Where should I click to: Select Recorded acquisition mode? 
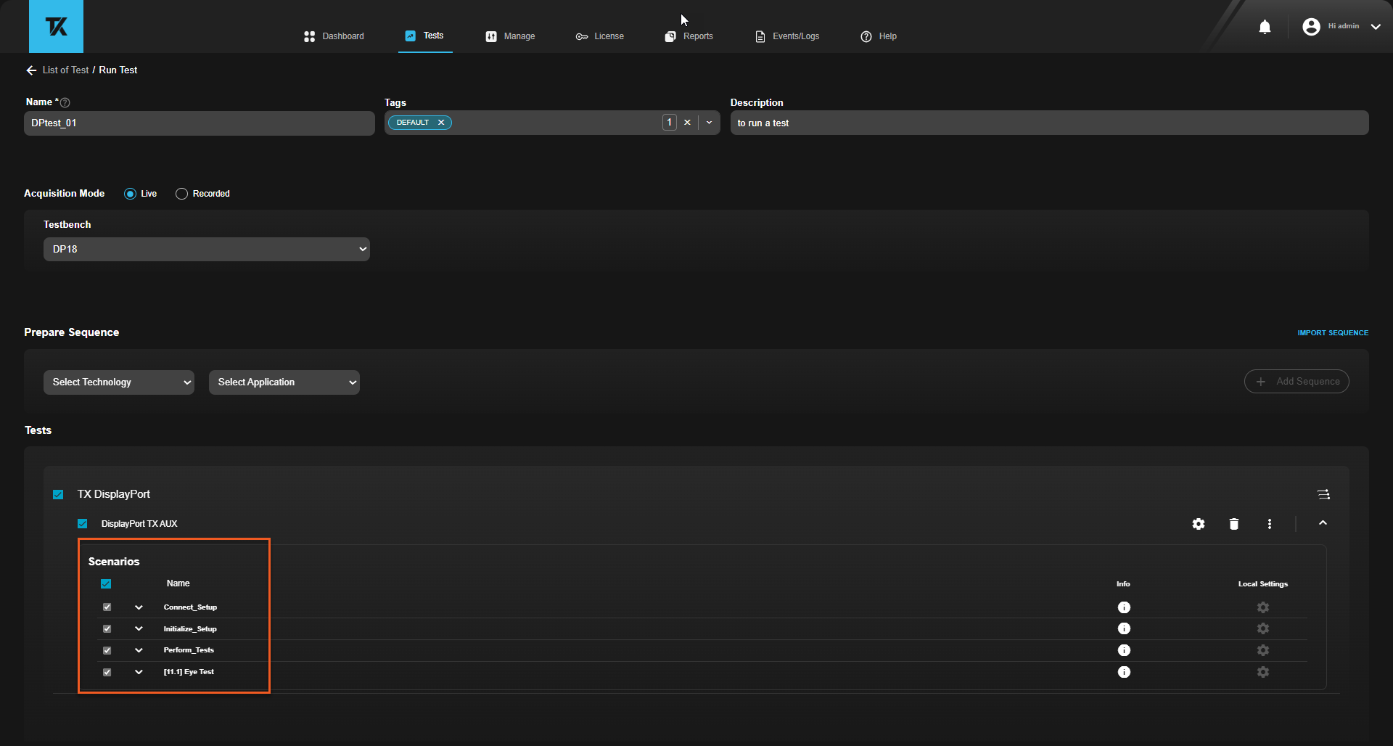[x=182, y=194]
